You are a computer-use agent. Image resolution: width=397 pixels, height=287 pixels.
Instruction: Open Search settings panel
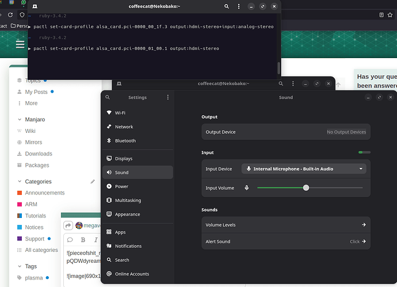click(138, 260)
